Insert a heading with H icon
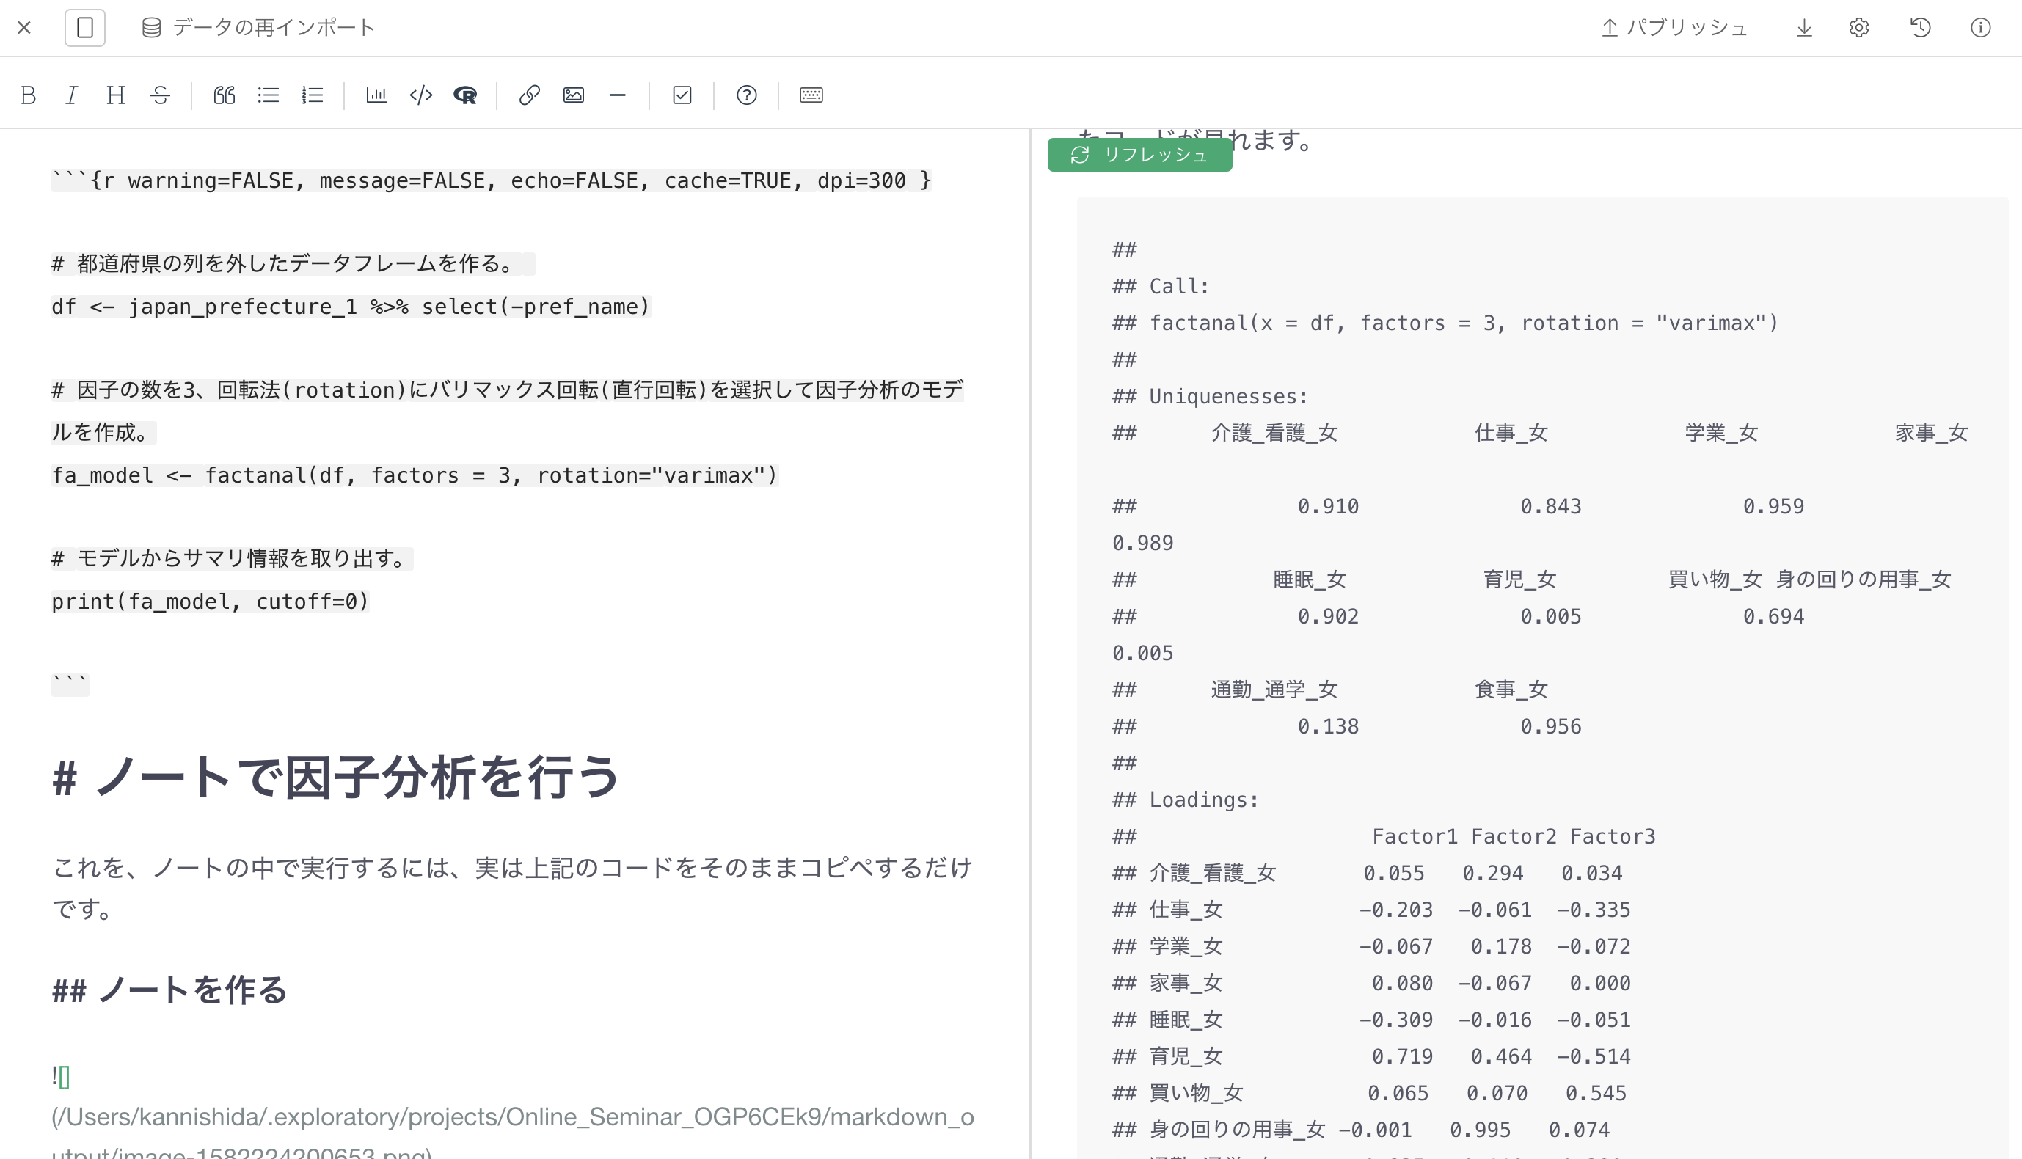Screen dimensions: 2022x1159 (x=115, y=95)
